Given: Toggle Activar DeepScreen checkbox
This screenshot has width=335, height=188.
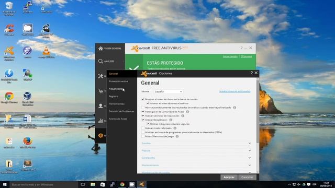Looking at the screenshot, I should click(143, 120).
